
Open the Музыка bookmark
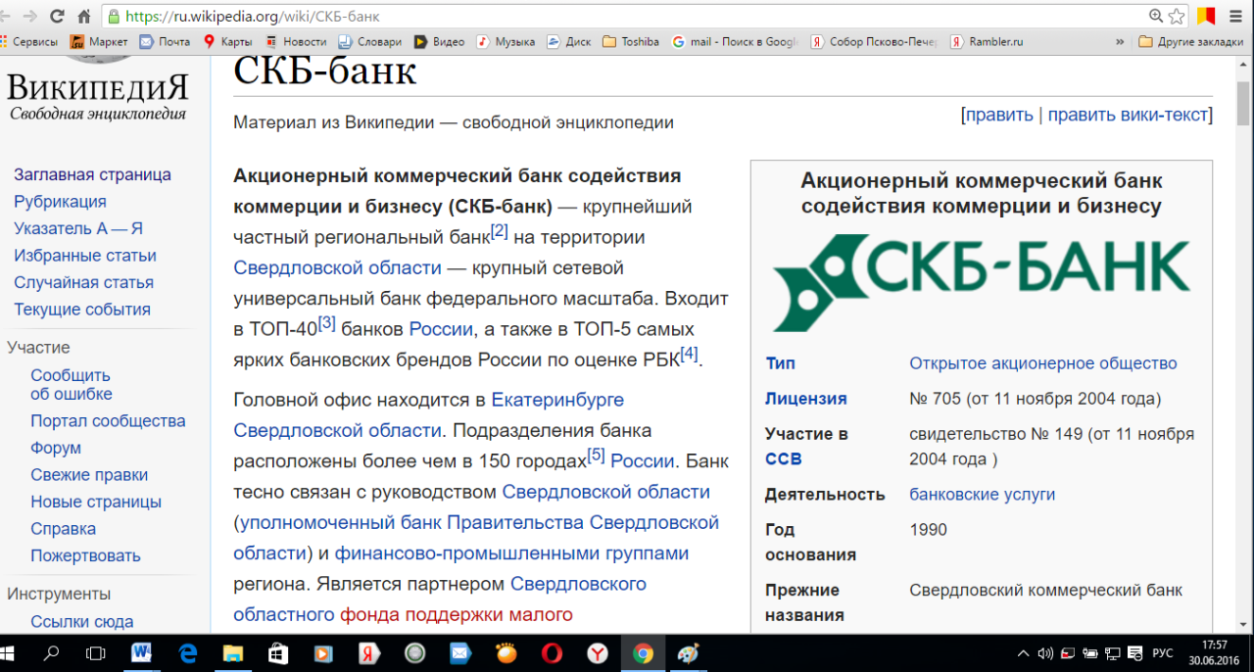[506, 42]
